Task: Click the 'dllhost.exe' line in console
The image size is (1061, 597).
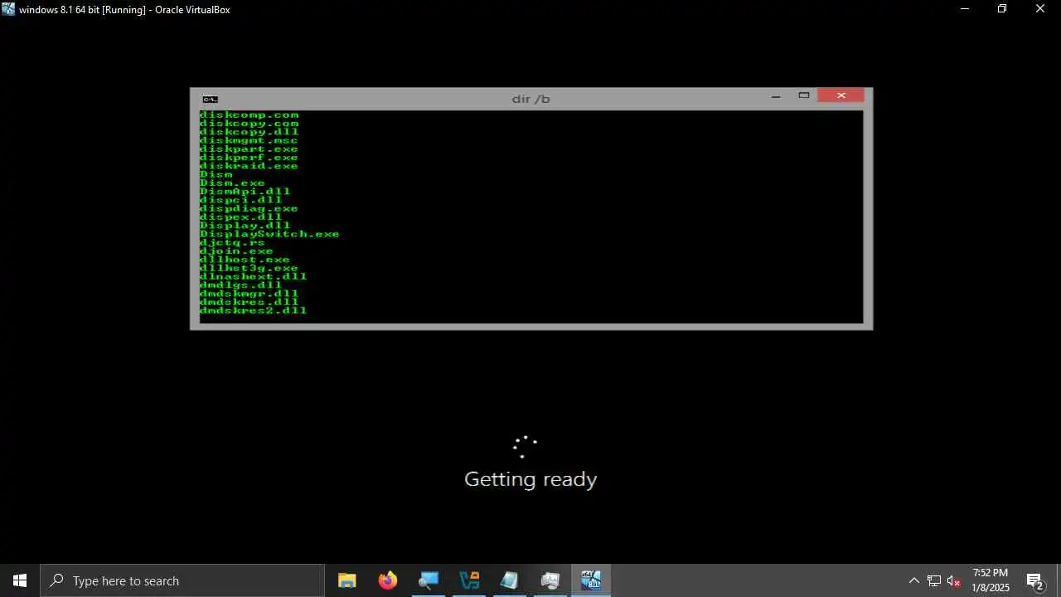Action: 245,260
